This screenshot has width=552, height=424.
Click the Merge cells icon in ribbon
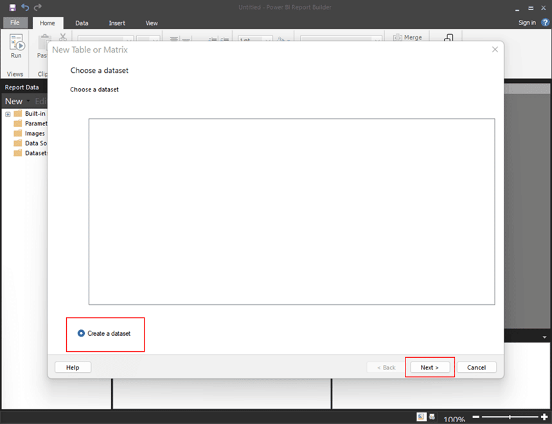point(398,37)
